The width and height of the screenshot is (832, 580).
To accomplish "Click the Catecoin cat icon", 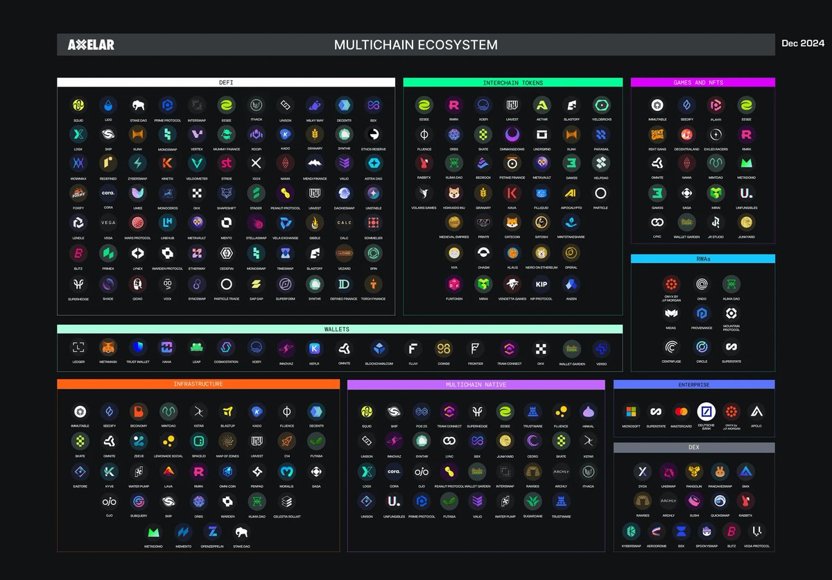I will [x=512, y=223].
